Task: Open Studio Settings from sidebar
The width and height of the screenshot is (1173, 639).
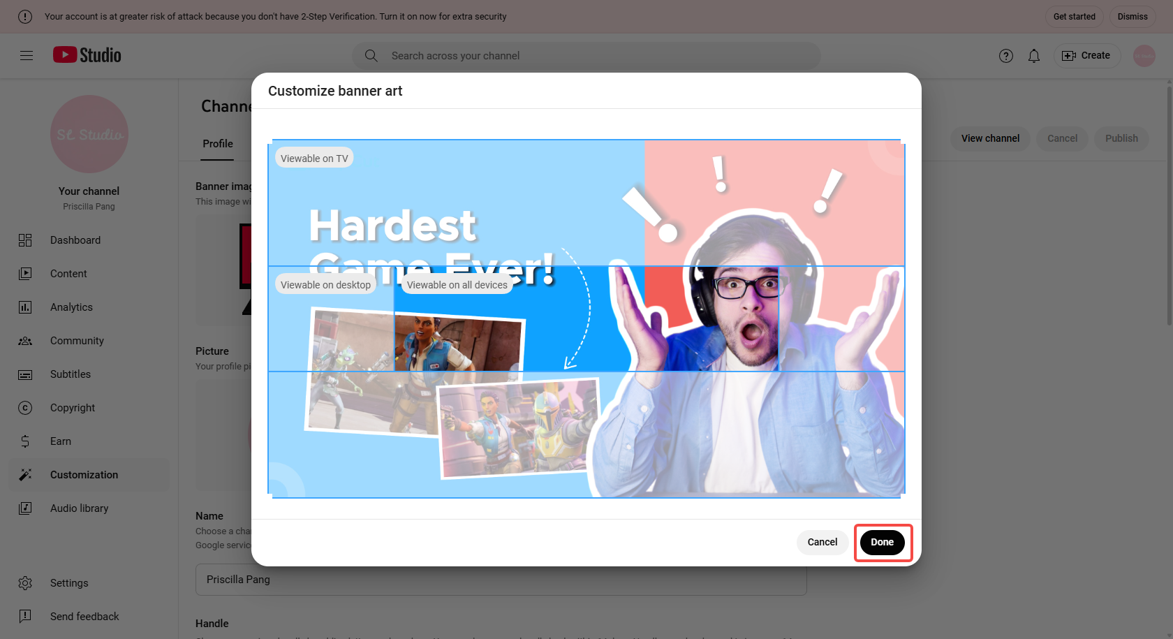Action: pos(69,582)
